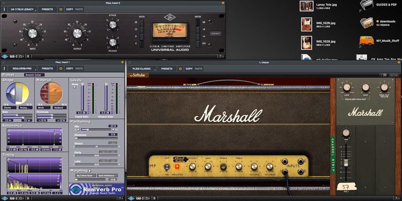Click the Mix slider under Positioning
This screenshot has height=201, width=402.
pos(96,129)
